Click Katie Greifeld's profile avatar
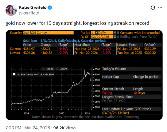 (x=11, y=11)
